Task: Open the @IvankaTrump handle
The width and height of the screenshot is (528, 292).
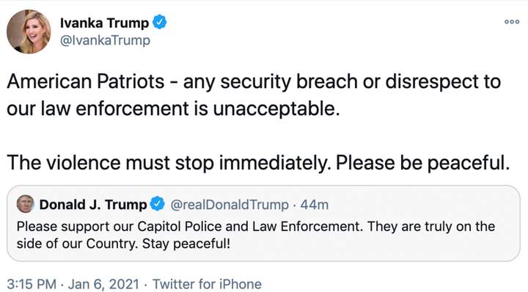Action: (x=105, y=40)
